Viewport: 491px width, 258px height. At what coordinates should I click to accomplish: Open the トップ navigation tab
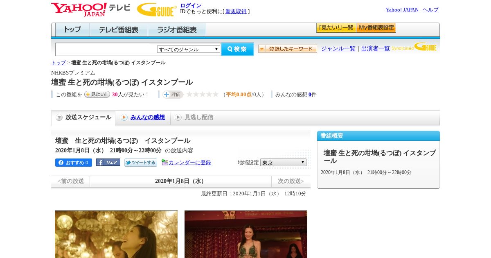point(72,30)
